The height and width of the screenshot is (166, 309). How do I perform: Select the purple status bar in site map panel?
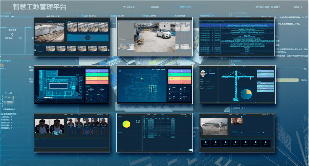point(97,71)
